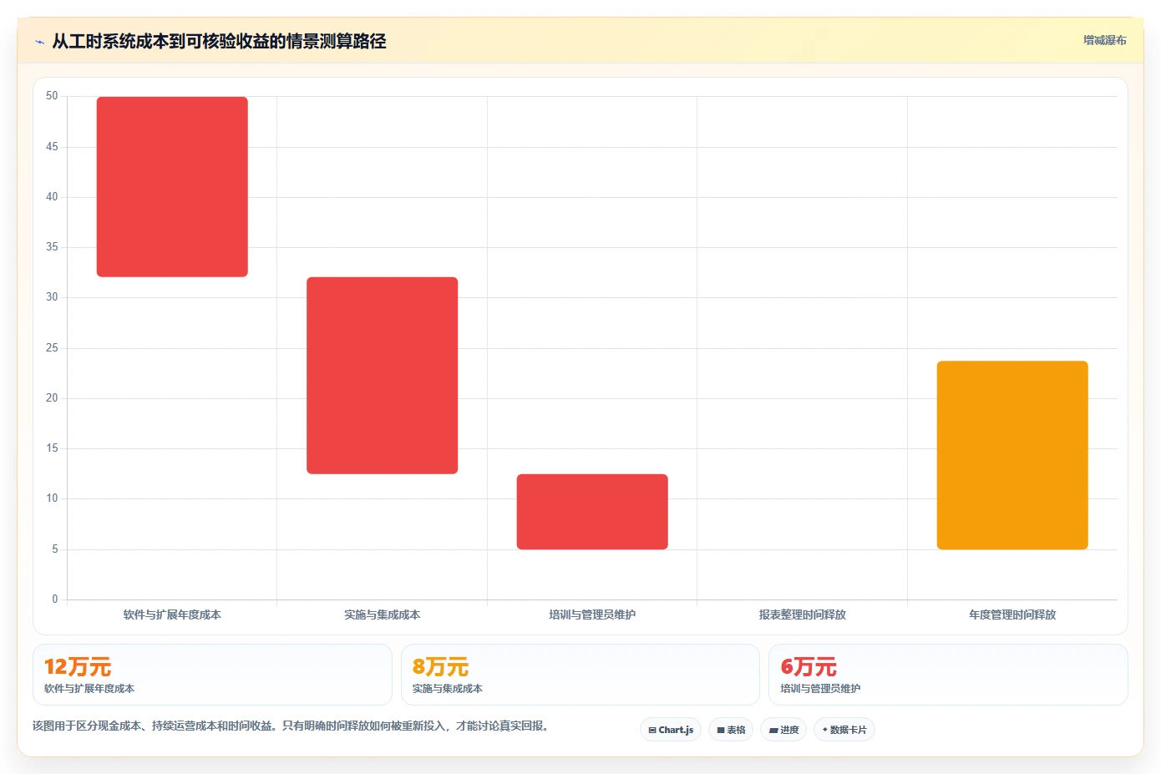Viewport: 1161px width, 774px height.
Task: Click the 增减瀑布 label in the header
Action: point(1104,40)
